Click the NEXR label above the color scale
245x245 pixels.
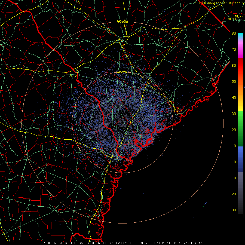click(x=239, y=16)
